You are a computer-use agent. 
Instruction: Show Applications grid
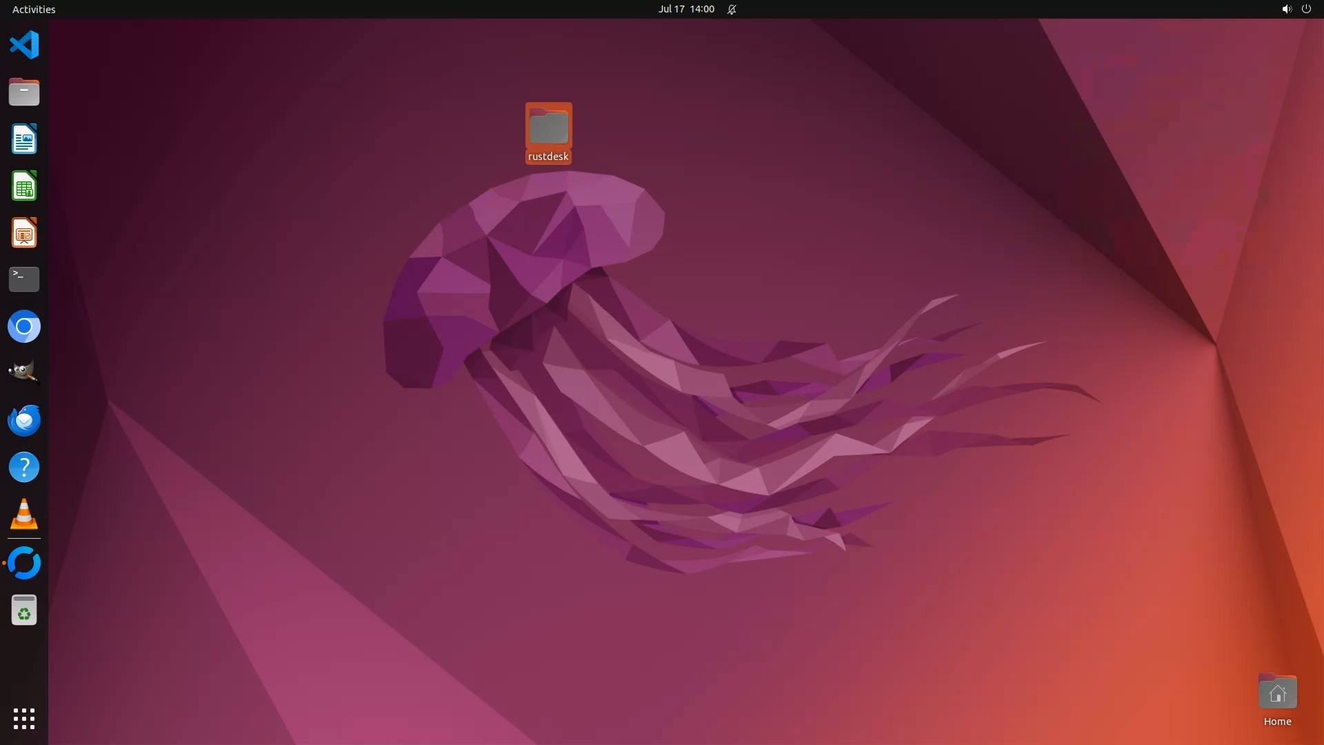24,719
